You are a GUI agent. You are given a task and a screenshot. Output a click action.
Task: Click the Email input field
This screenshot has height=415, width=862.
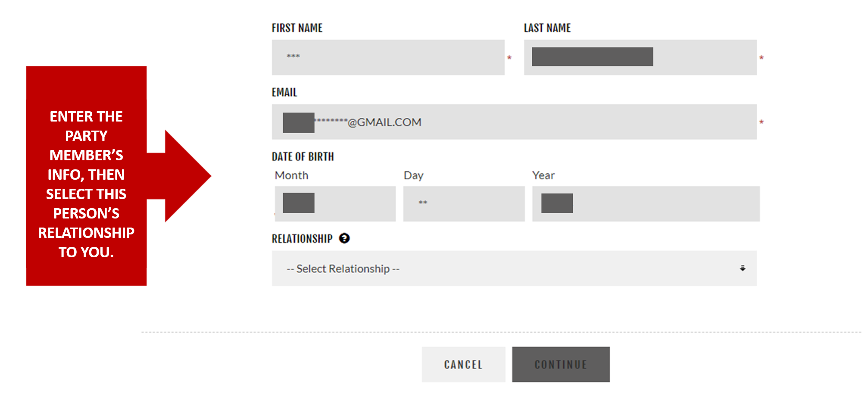pyautogui.click(x=514, y=122)
